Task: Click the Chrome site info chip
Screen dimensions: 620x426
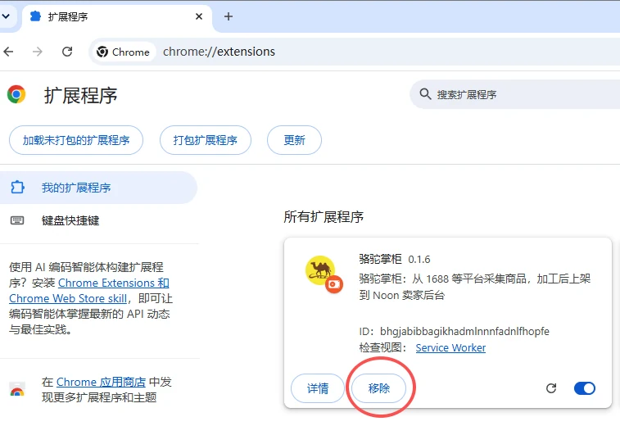Action: pos(124,52)
